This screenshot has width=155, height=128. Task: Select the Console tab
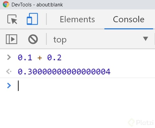(129, 20)
